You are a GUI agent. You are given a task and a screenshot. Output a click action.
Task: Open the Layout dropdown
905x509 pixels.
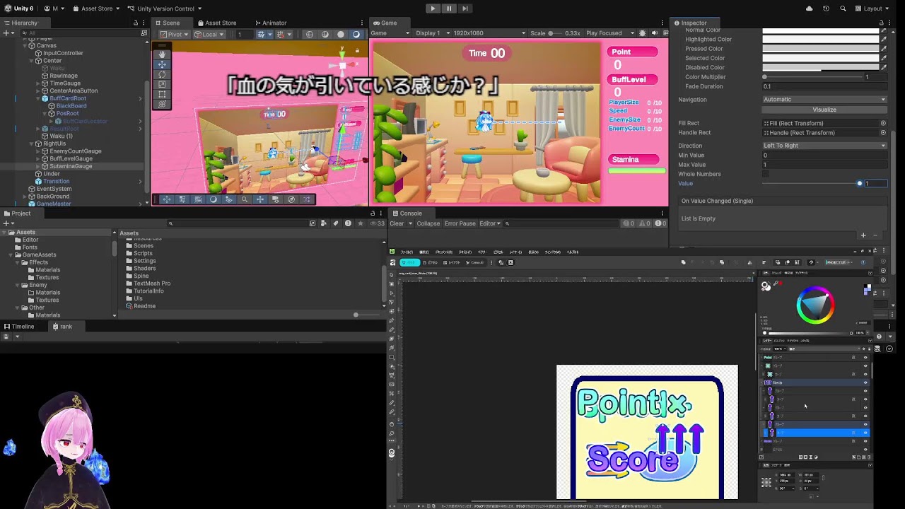click(872, 8)
